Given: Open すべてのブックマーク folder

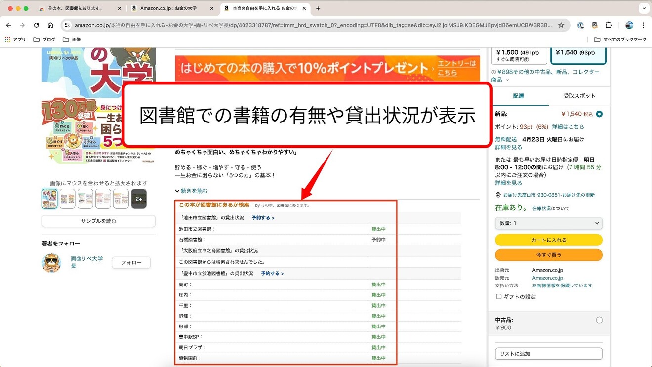Looking at the screenshot, I should pos(620,40).
